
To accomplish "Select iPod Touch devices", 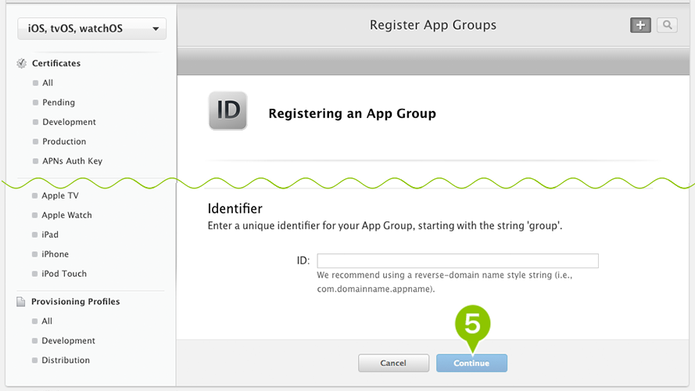I will click(x=64, y=274).
